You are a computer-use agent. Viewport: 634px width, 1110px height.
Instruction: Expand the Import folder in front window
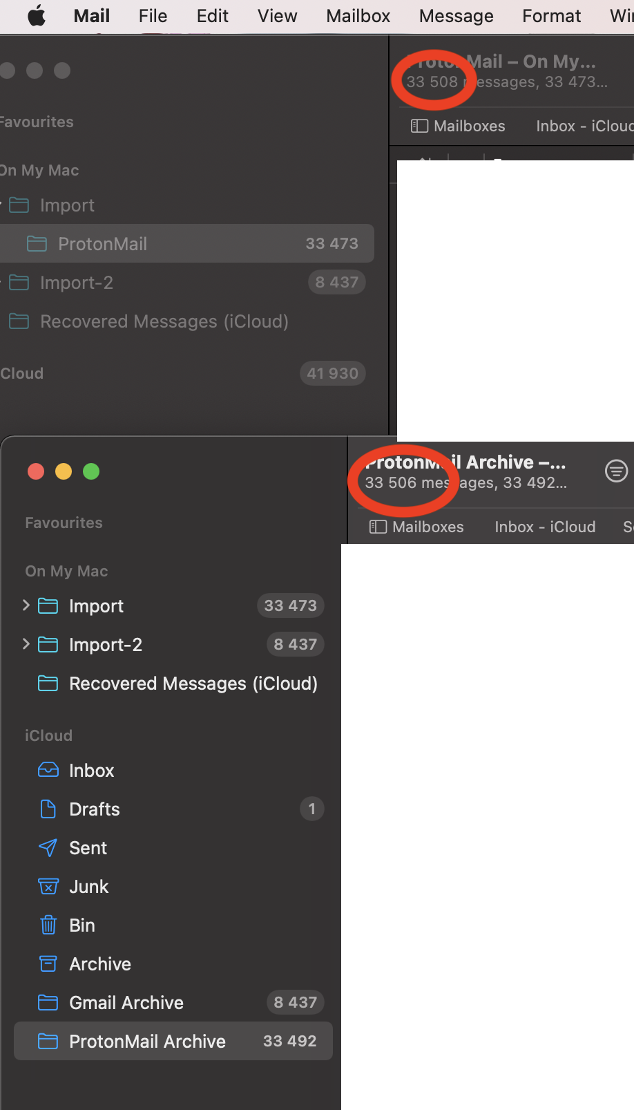[26, 605]
